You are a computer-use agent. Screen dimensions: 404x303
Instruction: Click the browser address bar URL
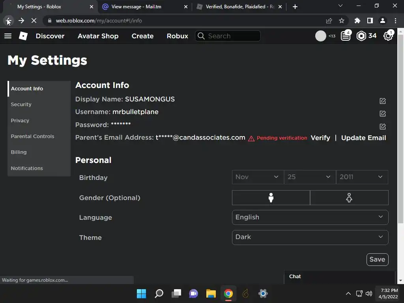(99, 21)
